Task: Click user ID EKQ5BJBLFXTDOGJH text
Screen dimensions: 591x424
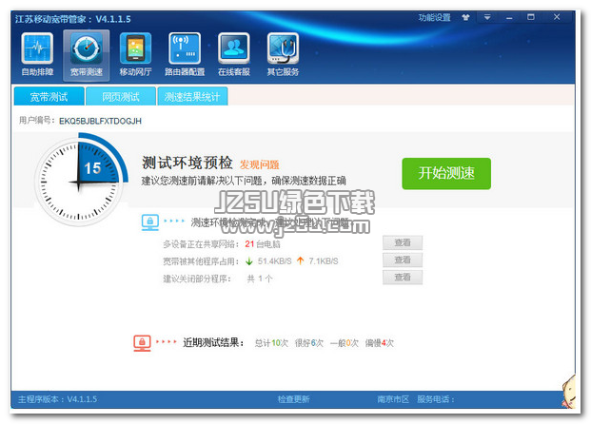Action: tap(100, 121)
